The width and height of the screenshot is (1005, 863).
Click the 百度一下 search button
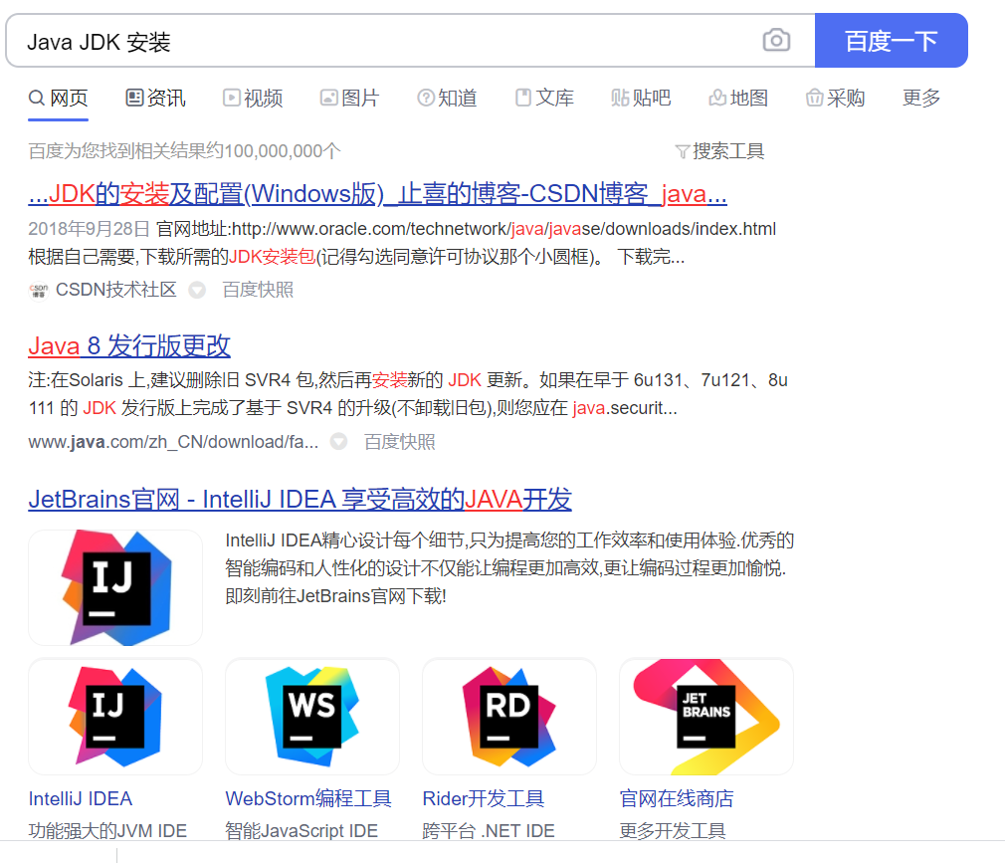click(891, 41)
